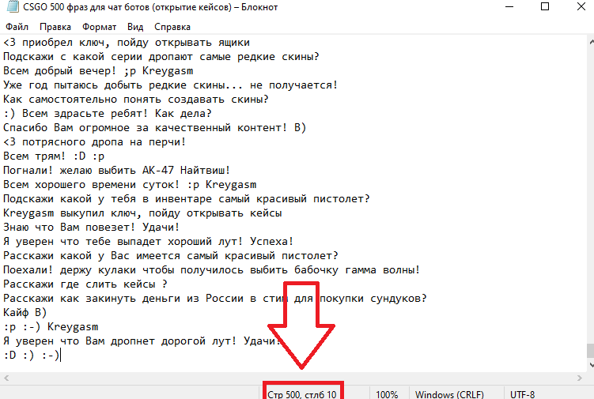Image resolution: width=594 pixels, height=399 pixels.
Task: Click the vertical scrollbar thumb
Action: tap(591, 351)
